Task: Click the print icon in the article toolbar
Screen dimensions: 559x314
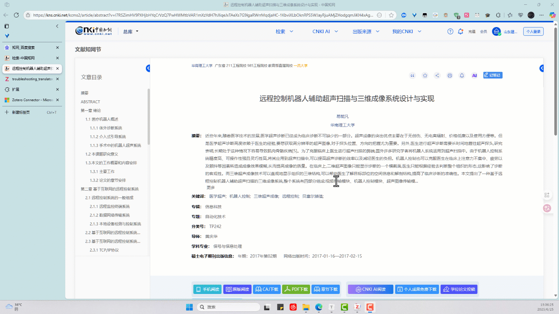Action: tap(449, 75)
